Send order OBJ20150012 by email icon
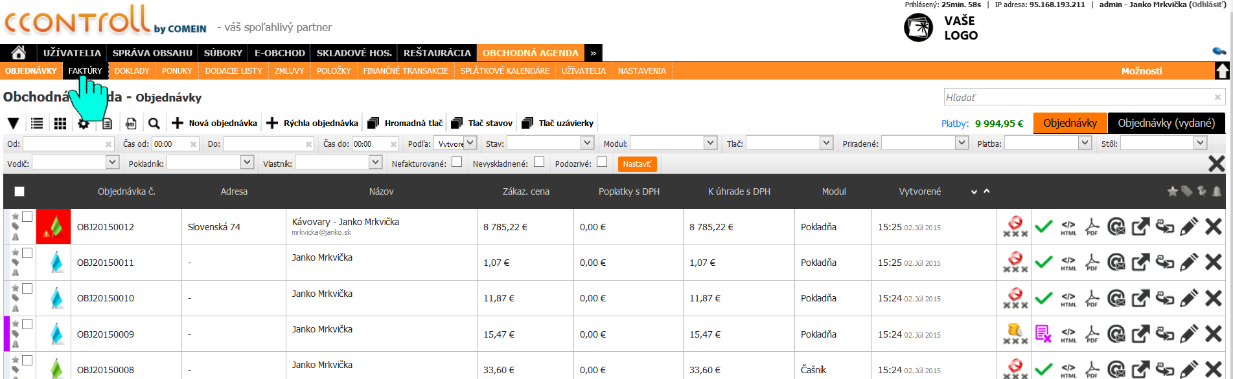 click(x=1116, y=227)
